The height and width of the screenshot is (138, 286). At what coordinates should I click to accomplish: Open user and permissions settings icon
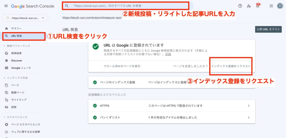pos(249,6)
